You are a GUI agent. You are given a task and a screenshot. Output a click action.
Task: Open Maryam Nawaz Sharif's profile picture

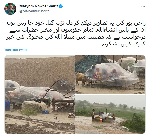point(10,9)
